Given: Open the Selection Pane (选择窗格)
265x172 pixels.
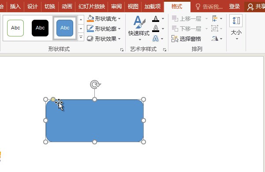Looking at the screenshot, I should [x=186, y=39].
